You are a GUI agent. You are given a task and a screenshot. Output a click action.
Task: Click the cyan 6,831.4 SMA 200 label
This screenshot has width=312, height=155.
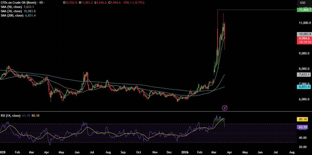[x=304, y=87]
